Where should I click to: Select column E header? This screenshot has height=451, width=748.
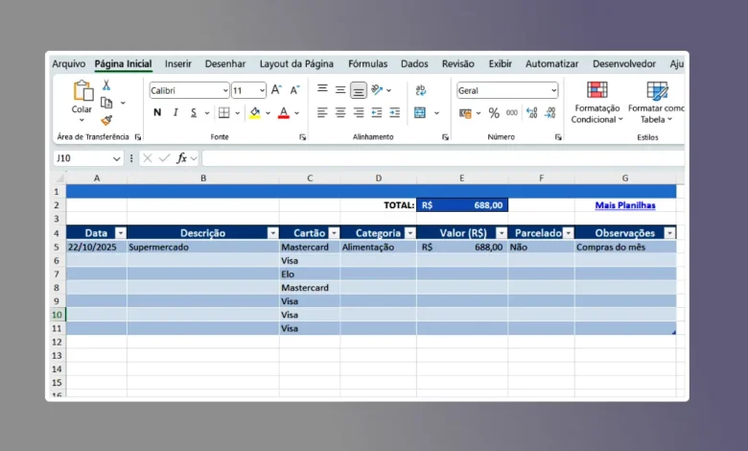(x=462, y=178)
